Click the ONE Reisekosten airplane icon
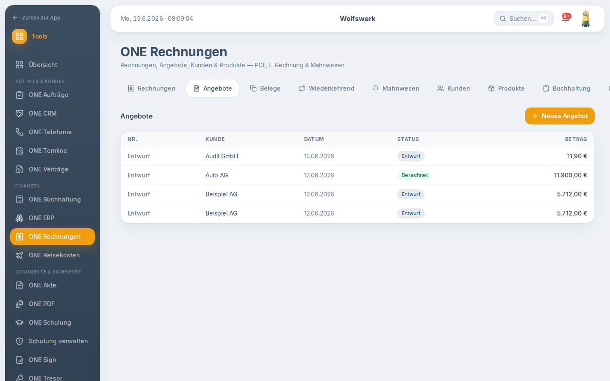 pyautogui.click(x=19, y=255)
